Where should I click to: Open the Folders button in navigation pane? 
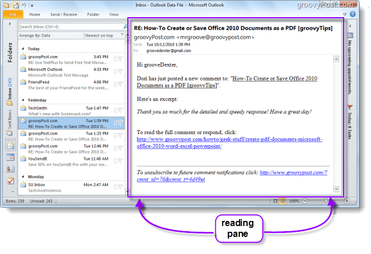click(10, 53)
